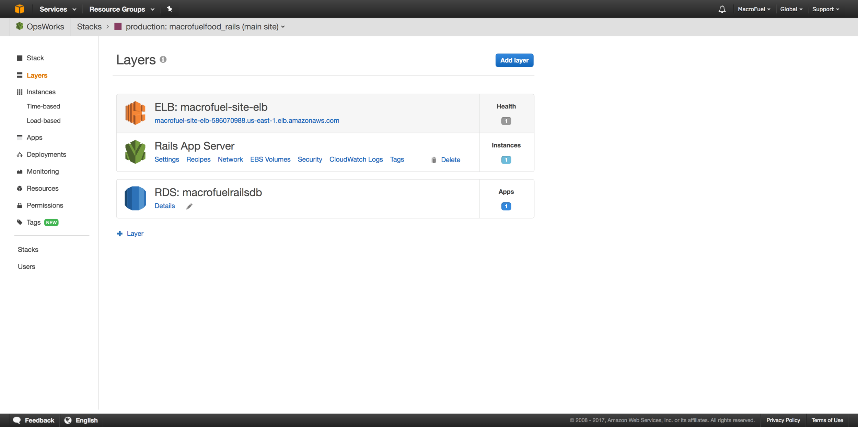The image size is (858, 427).
Task: Open Monitoring page
Action: coord(43,171)
